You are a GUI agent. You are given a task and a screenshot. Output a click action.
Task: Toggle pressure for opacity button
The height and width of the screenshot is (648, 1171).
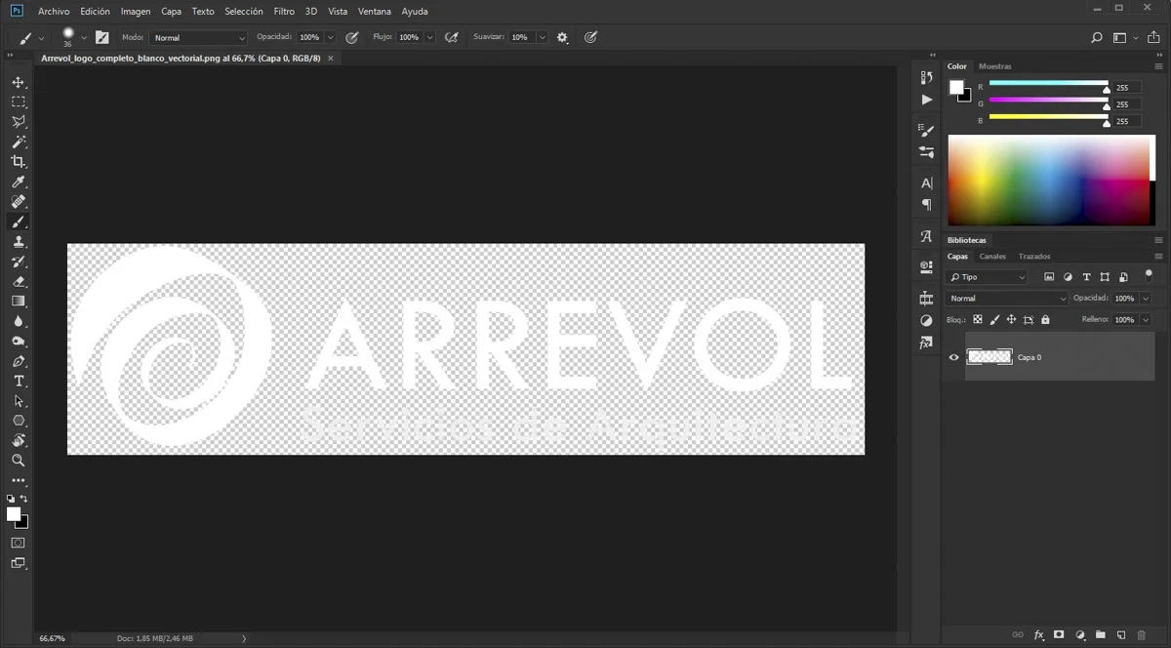click(x=352, y=37)
